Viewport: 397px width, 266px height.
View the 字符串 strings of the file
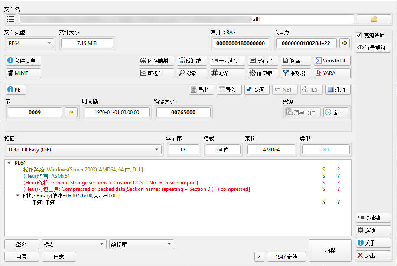(261, 61)
